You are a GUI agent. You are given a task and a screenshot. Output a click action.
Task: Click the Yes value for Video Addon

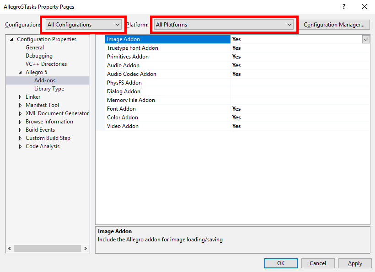pyautogui.click(x=236, y=126)
